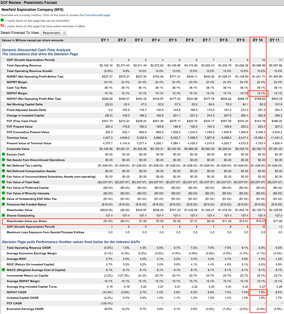
Task: Open the Select Forecast To View dropdown
Action: click(54, 33)
